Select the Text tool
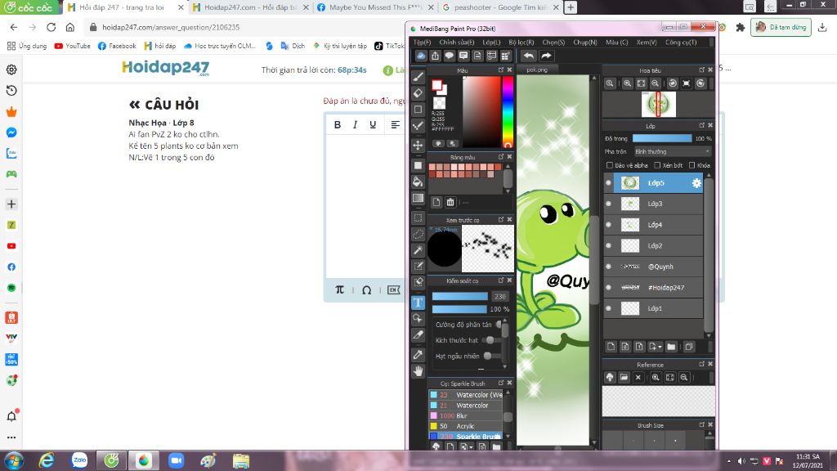The height and width of the screenshot is (471, 837). pyautogui.click(x=418, y=303)
